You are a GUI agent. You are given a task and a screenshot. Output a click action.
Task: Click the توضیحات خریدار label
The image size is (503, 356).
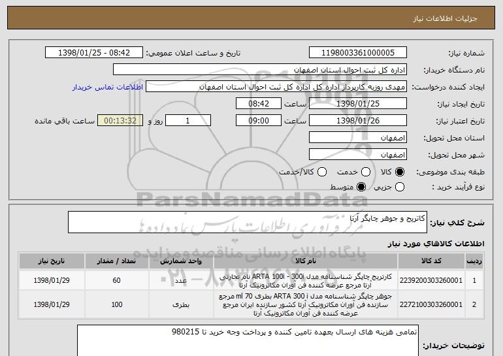click(453, 346)
